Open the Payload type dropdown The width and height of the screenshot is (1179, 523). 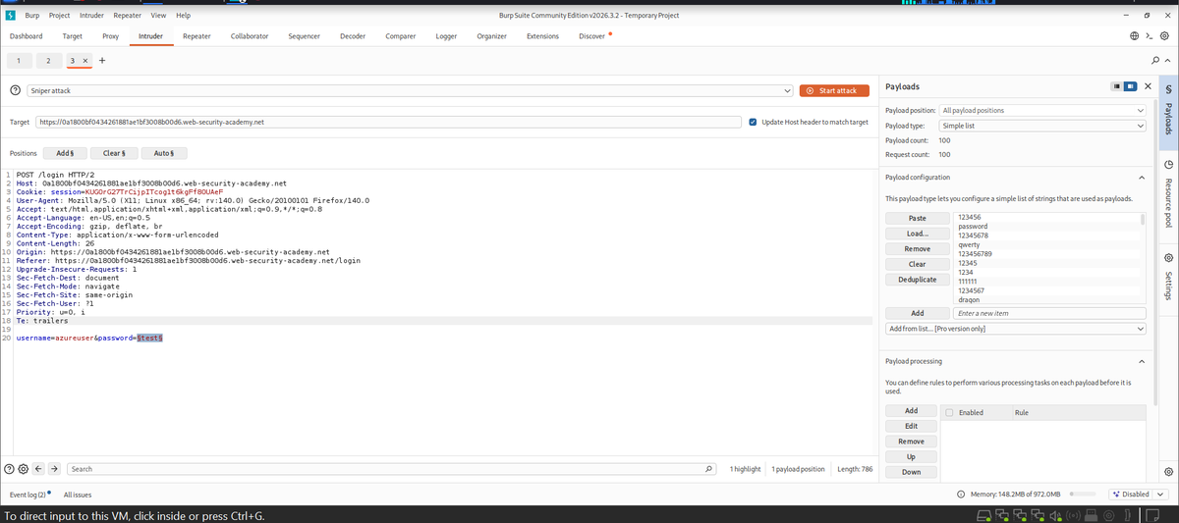point(1043,126)
